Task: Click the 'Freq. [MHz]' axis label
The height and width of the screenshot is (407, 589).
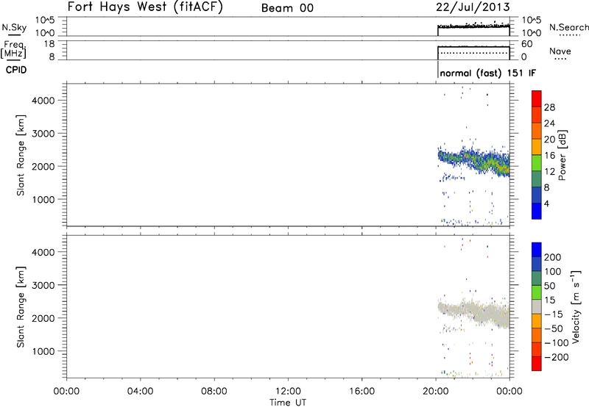Action: (x=13, y=49)
